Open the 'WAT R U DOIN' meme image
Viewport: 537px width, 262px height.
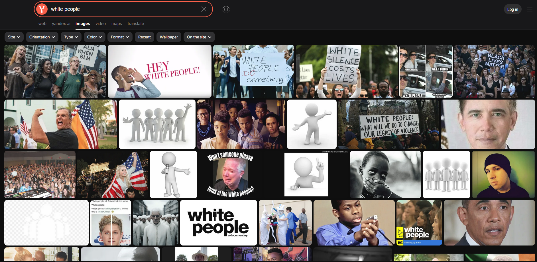point(426,71)
